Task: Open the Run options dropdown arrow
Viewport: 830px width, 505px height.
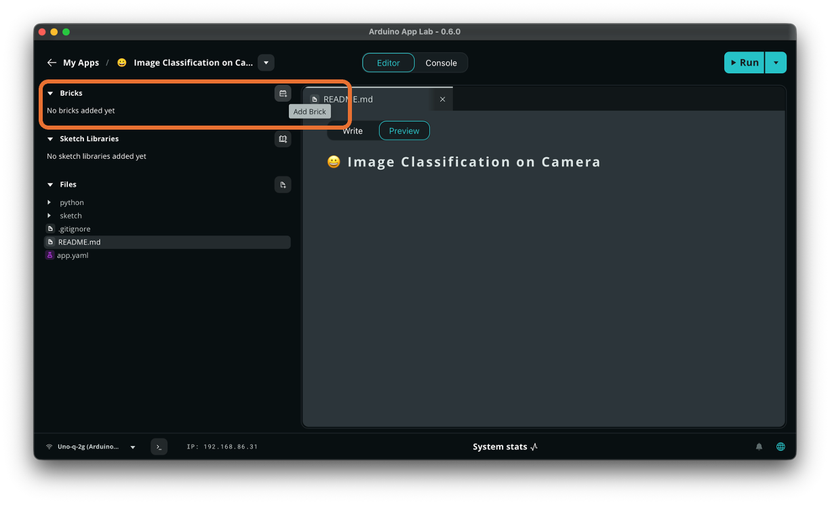Action: click(776, 62)
